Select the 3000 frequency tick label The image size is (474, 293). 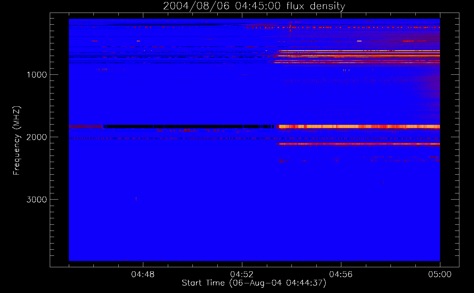click(x=37, y=200)
